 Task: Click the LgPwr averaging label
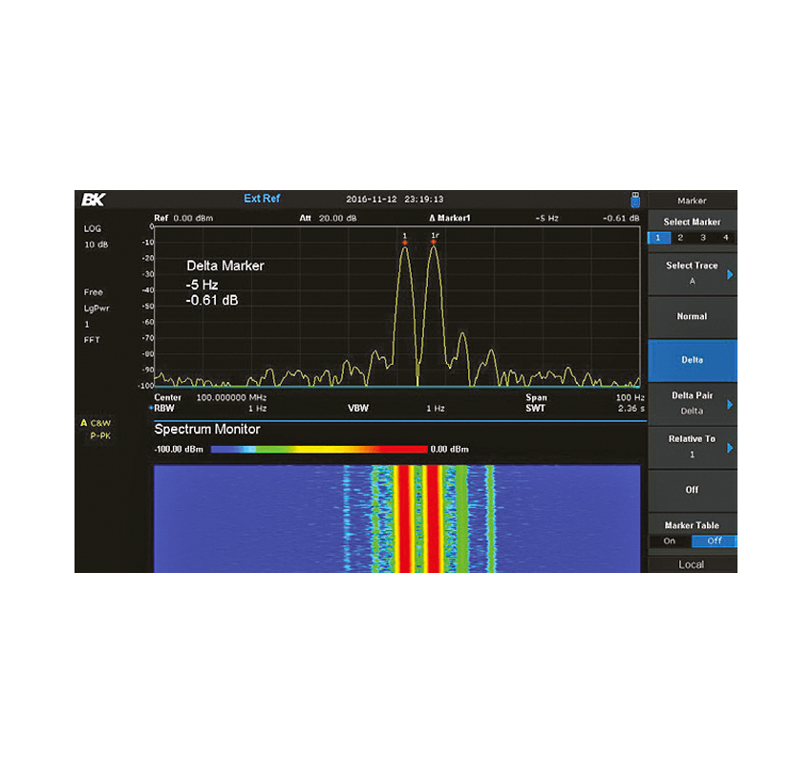[96, 308]
